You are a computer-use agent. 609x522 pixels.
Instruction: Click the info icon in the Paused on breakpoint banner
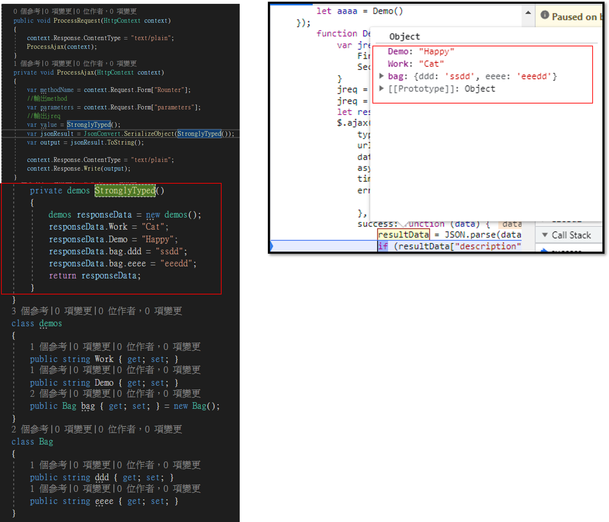pos(545,16)
